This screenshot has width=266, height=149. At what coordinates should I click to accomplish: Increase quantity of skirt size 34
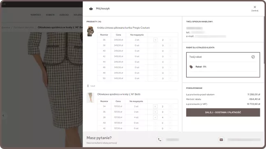pos(170,106)
